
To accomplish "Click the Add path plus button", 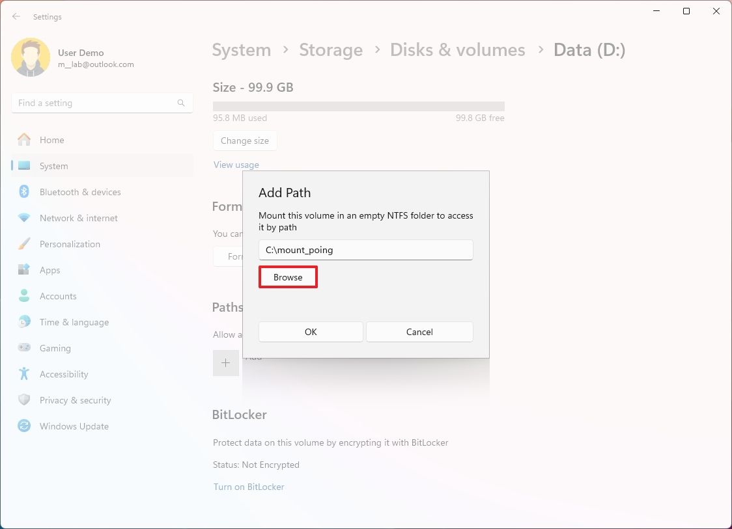I will tap(226, 362).
